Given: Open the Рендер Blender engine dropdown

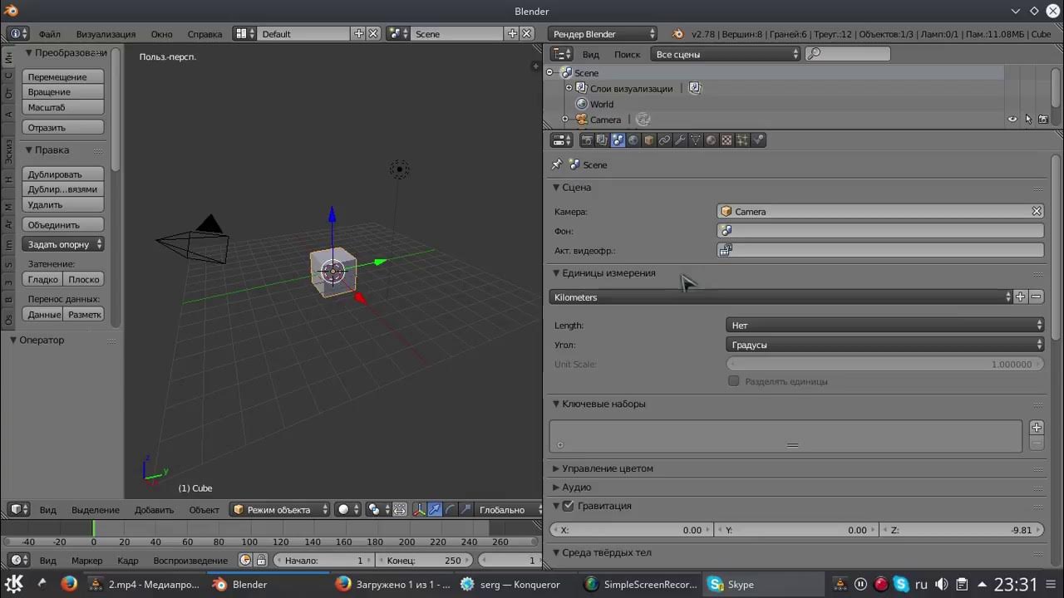Looking at the screenshot, I should point(603,34).
